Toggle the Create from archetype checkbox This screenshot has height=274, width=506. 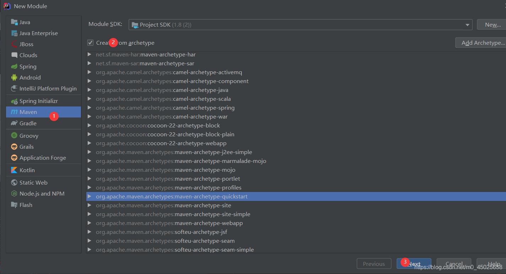(91, 43)
